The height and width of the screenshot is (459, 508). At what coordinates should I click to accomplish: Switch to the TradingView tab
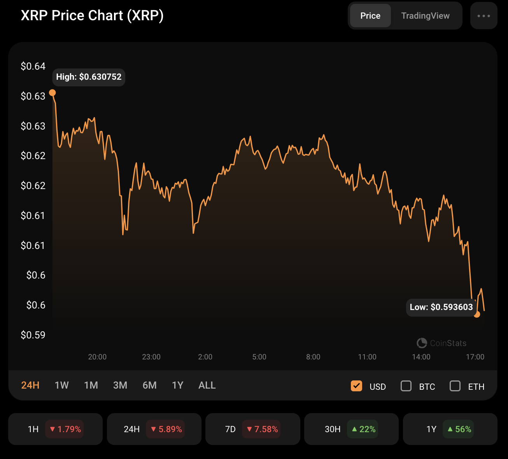coord(425,16)
